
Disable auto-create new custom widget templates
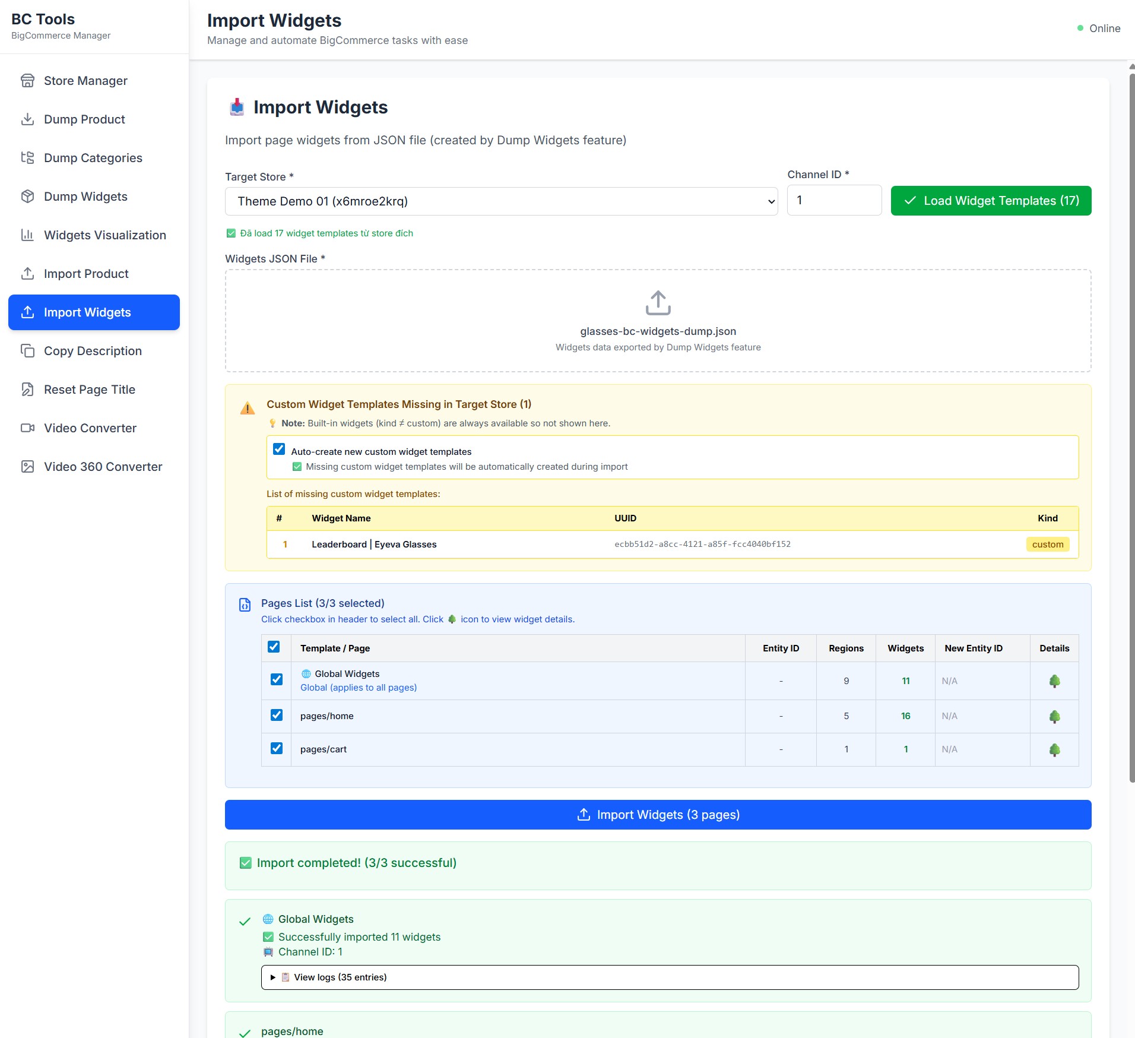[x=279, y=450]
